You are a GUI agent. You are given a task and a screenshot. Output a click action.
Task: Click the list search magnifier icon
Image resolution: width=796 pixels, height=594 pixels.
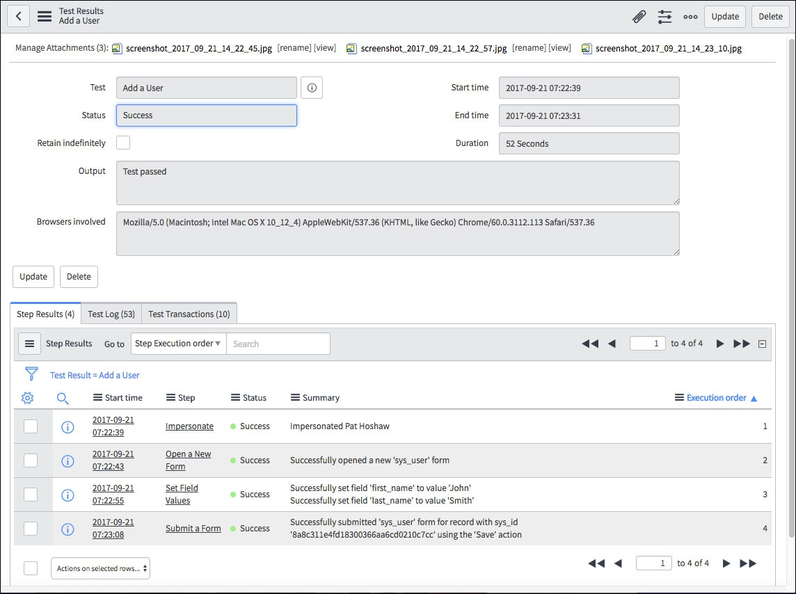point(63,398)
